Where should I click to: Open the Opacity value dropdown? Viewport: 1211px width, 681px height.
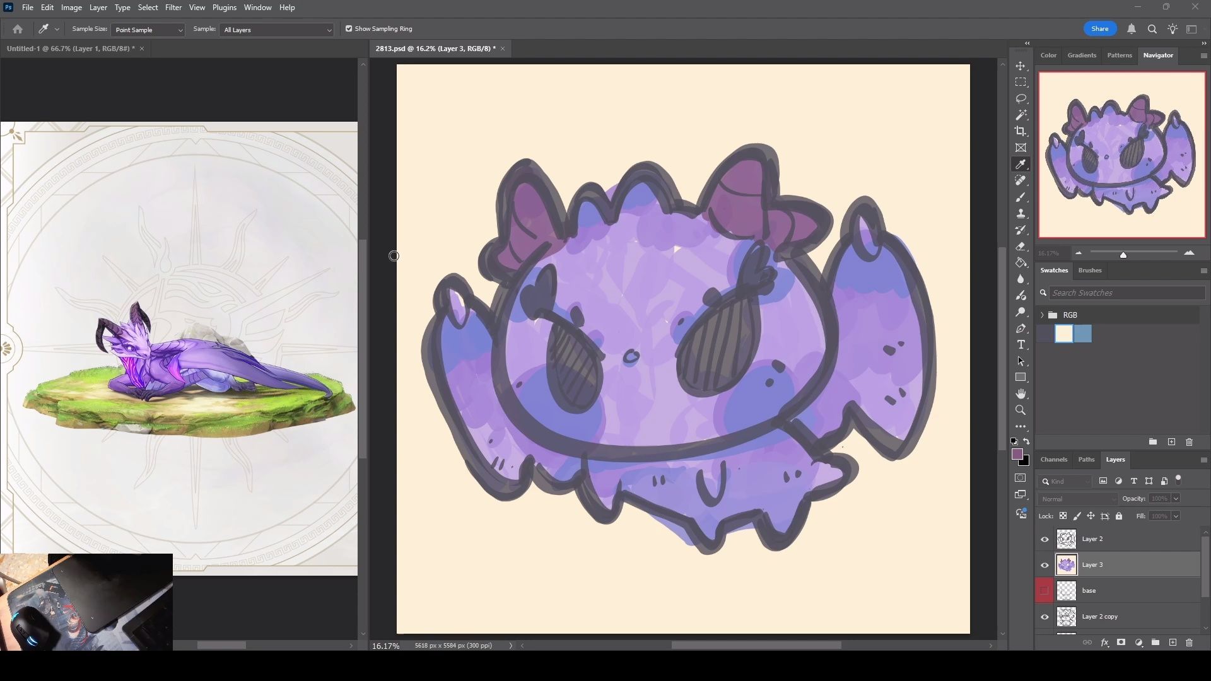click(x=1176, y=499)
